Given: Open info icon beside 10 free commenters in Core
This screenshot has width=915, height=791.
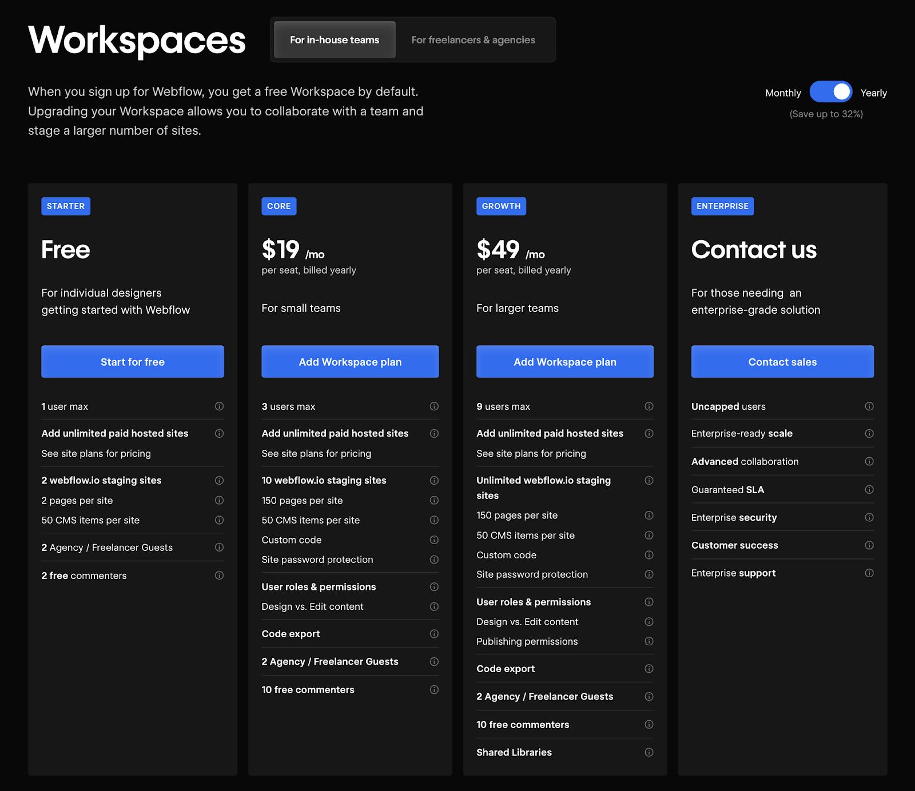Looking at the screenshot, I should [x=434, y=690].
